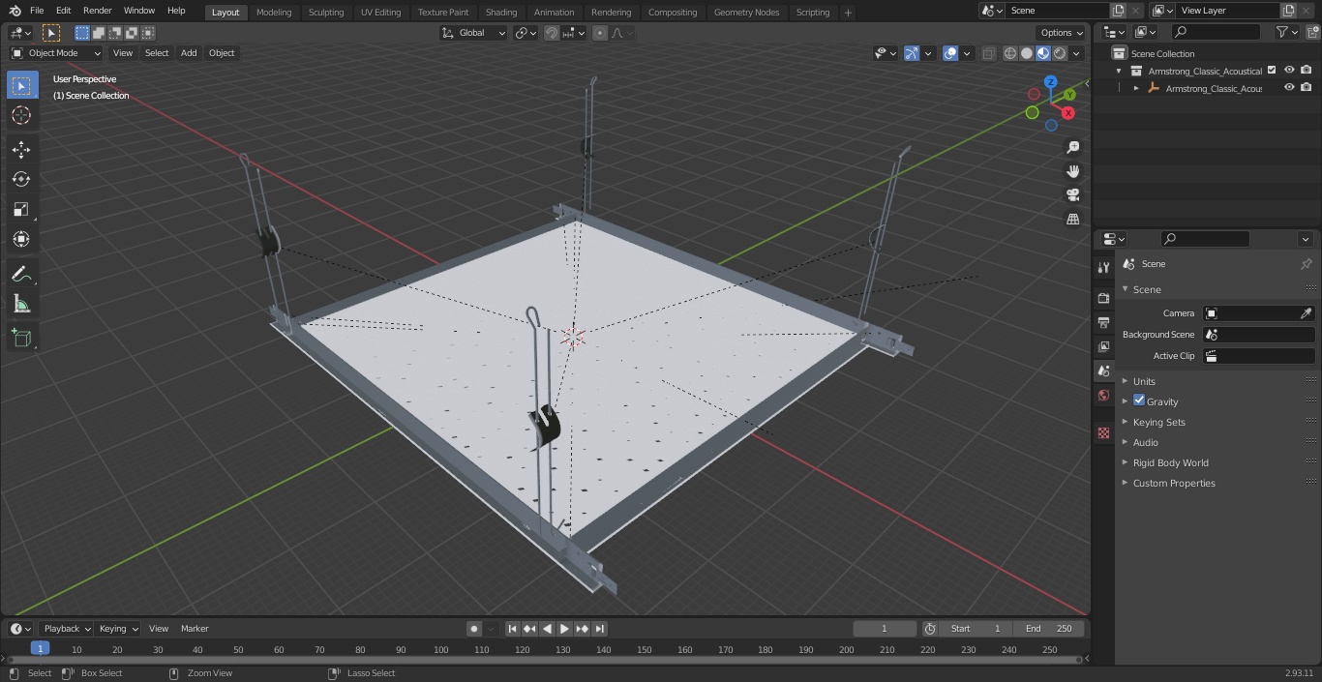This screenshot has height=682, width=1322.
Task: Select the Annotate tool
Action: (x=21, y=274)
